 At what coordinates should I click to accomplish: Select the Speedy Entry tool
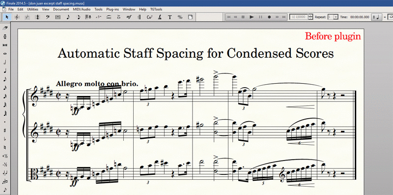point(78,17)
